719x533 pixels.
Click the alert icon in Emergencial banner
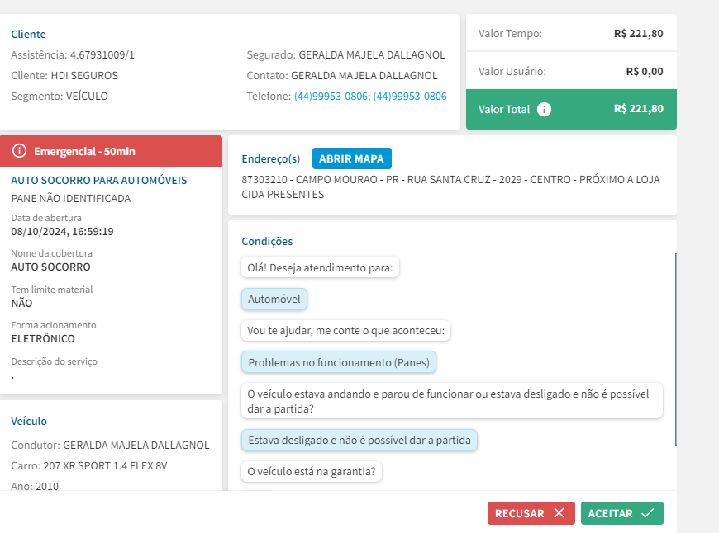pos(20,151)
